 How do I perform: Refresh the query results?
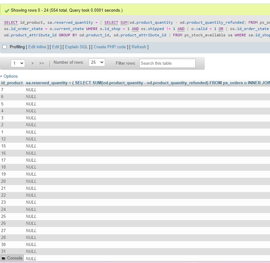click(139, 47)
